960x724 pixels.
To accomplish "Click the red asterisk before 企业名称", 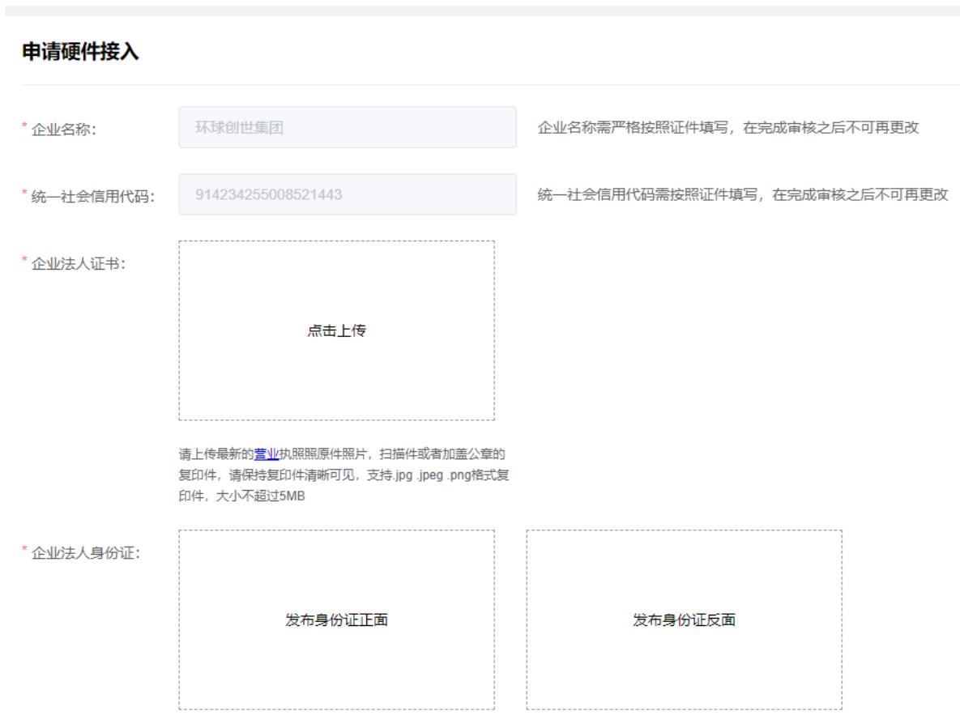I will pos(25,126).
